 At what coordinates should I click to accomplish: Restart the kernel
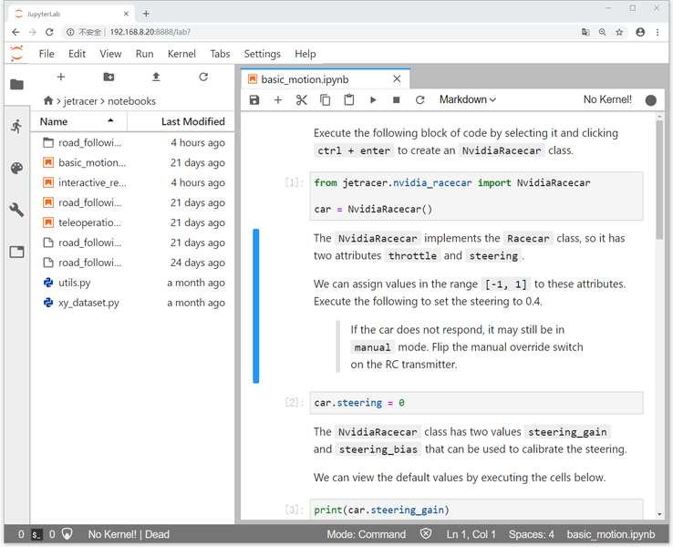pos(419,100)
